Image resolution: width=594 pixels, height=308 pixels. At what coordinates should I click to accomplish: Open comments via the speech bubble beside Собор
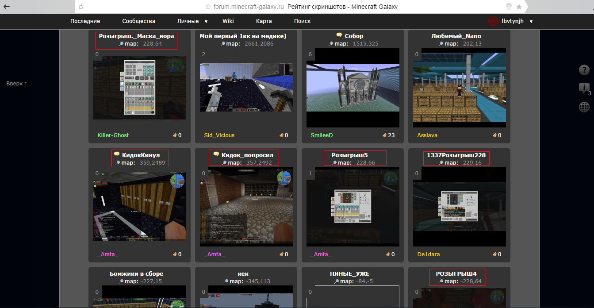pyautogui.click(x=339, y=35)
